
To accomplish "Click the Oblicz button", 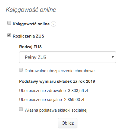I will (x=68, y=123).
